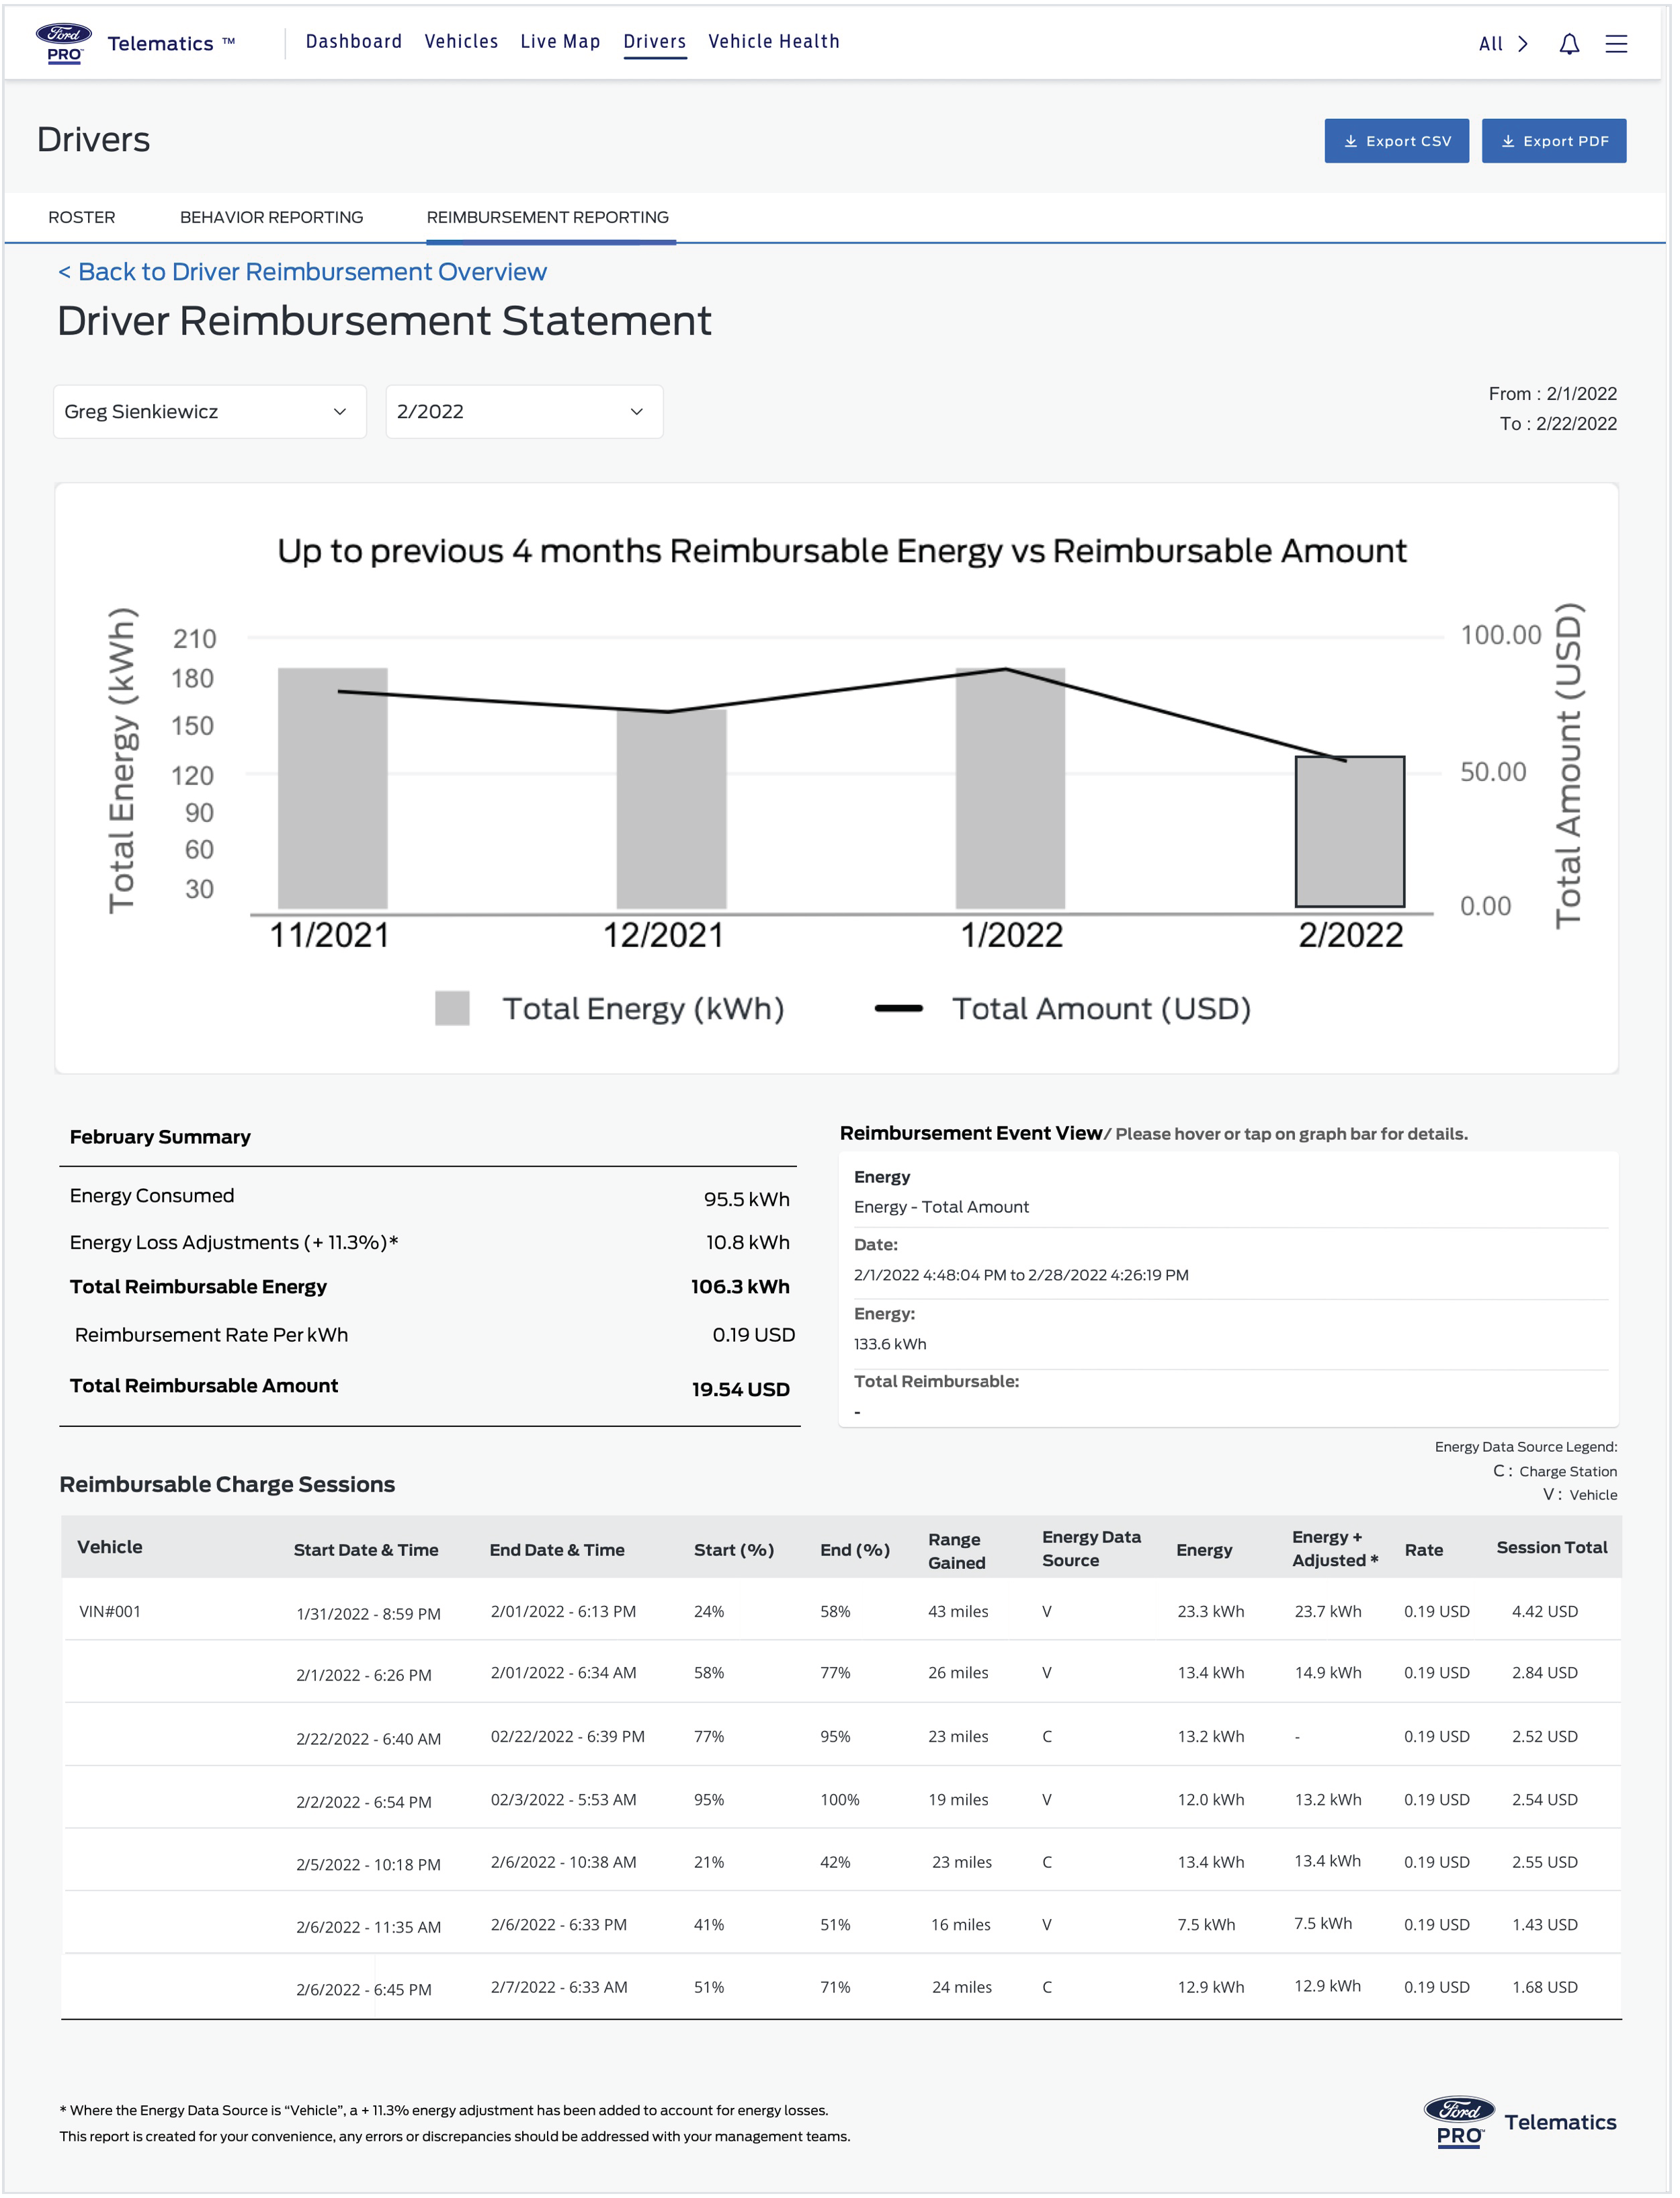This screenshot has height=2198, width=1680.
Task: Open the Behavior Reporting tab
Action: [x=272, y=218]
